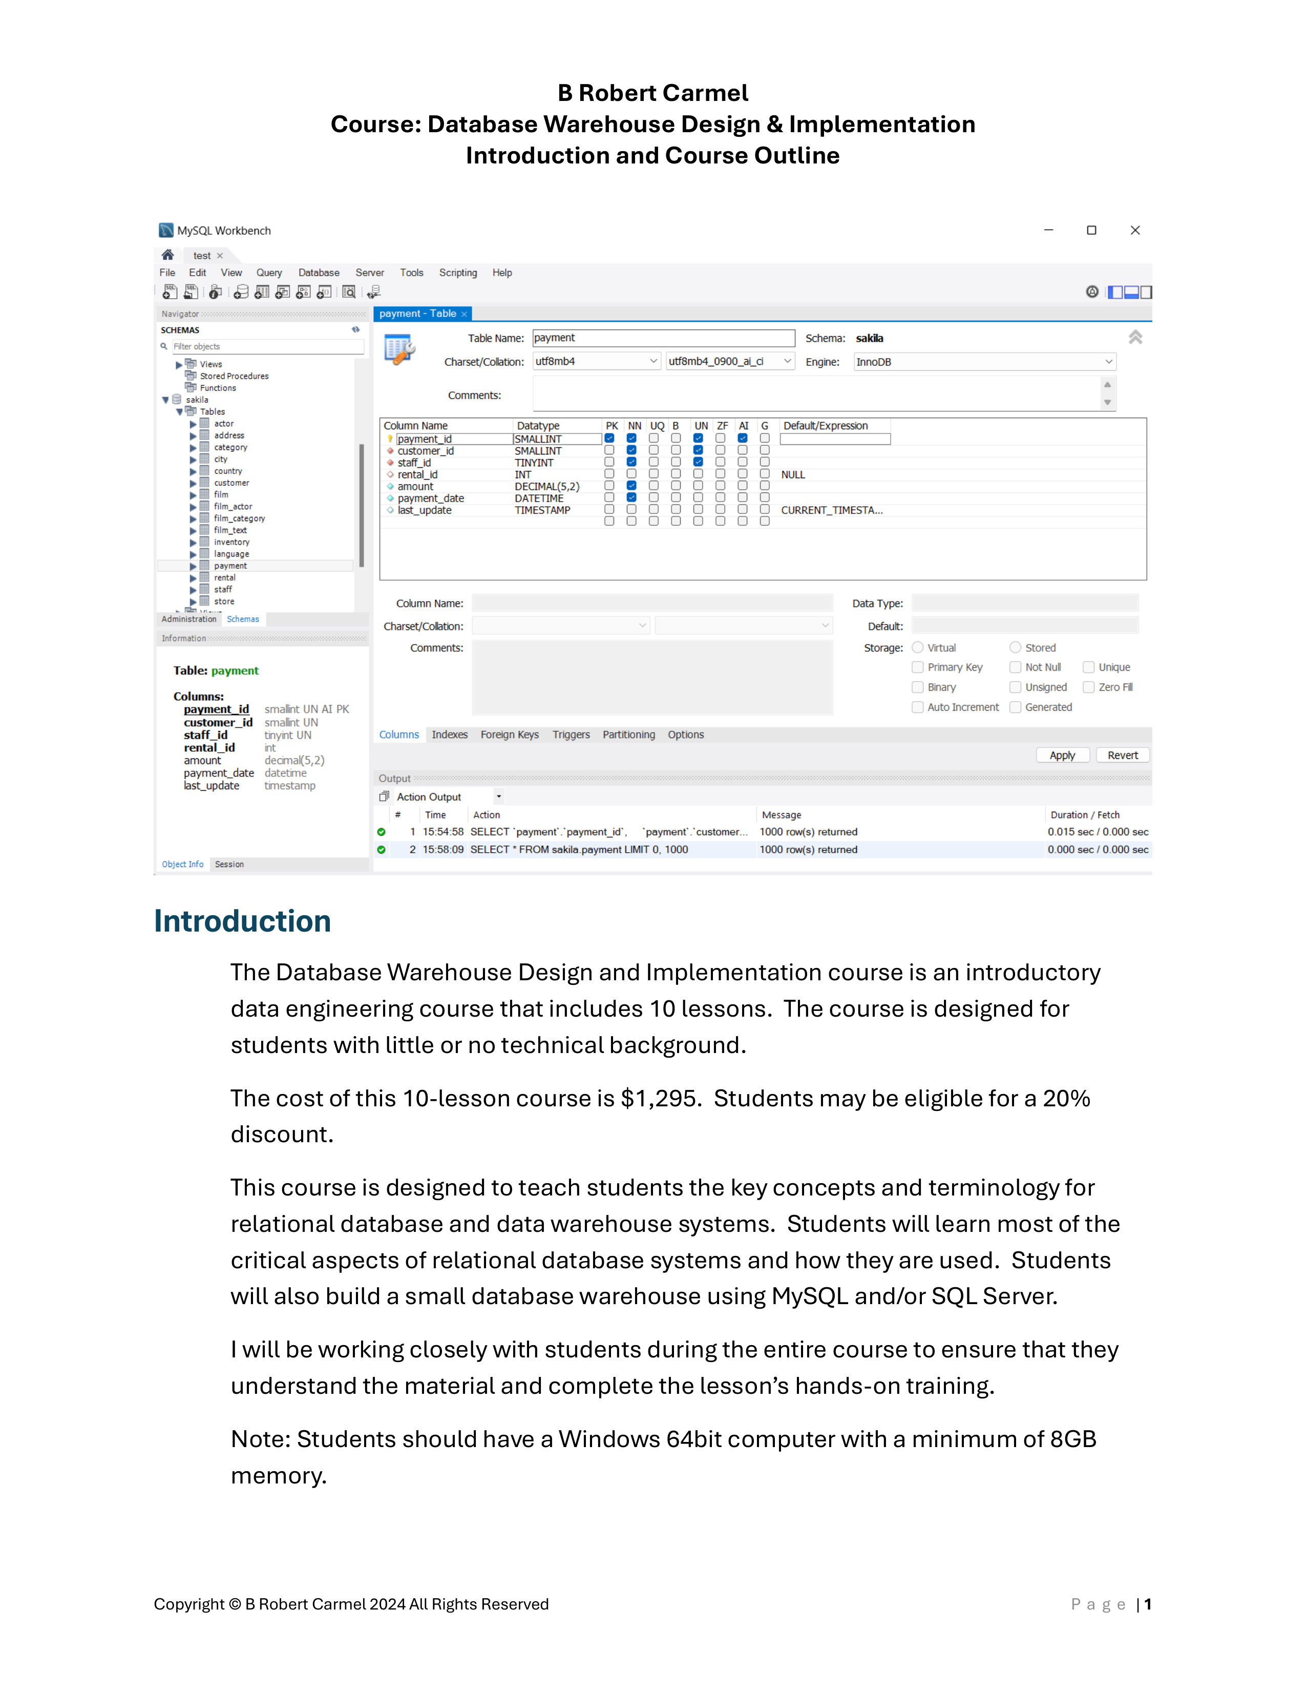Open SQL script file icon

pos(191,292)
